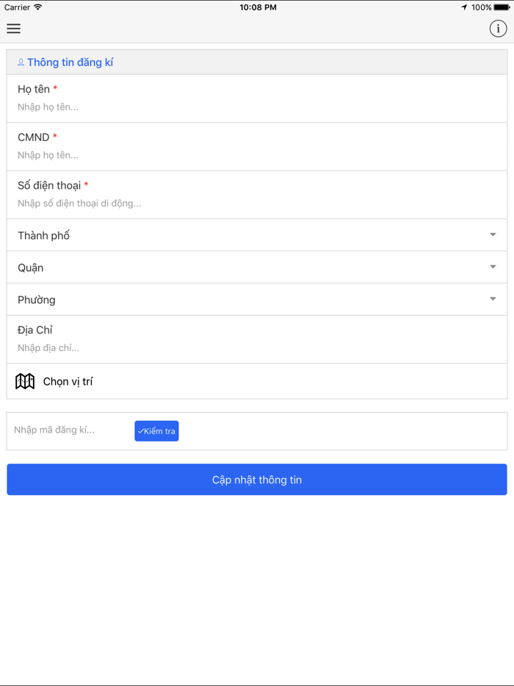Tap the user icon in the header
This screenshot has height=686, width=514.
click(21, 62)
